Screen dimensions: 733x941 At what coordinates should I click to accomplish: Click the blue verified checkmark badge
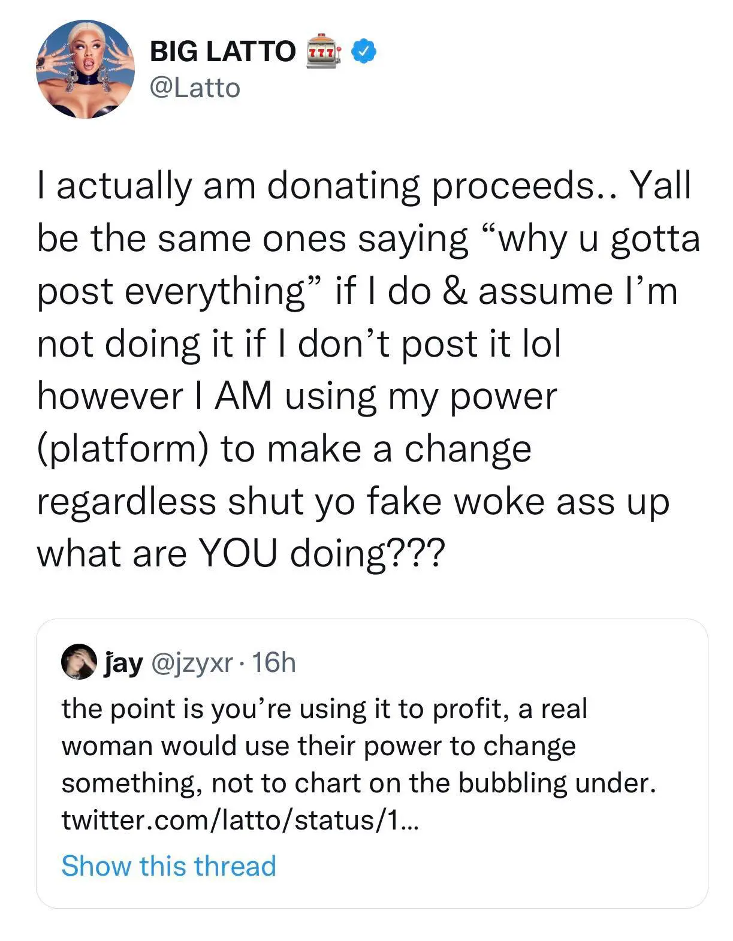pyautogui.click(x=363, y=52)
